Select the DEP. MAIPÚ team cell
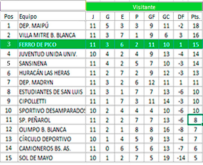 (x=52, y=26)
